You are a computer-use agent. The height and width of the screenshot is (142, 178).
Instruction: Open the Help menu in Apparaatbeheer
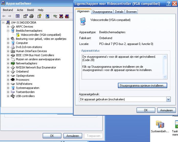(40, 10)
